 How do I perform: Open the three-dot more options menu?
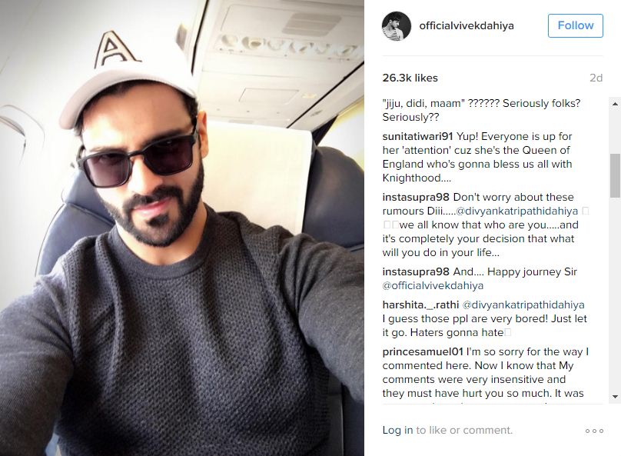coord(594,431)
